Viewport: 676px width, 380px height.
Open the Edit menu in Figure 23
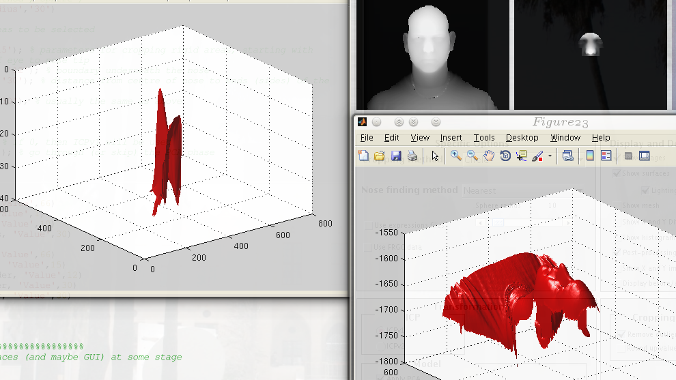point(391,138)
